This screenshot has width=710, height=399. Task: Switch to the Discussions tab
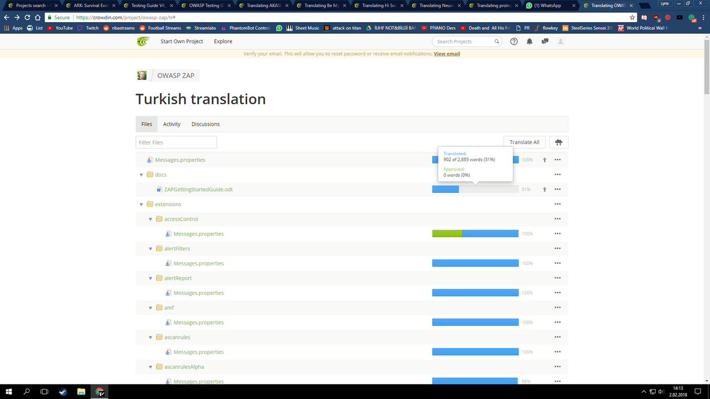coord(206,124)
